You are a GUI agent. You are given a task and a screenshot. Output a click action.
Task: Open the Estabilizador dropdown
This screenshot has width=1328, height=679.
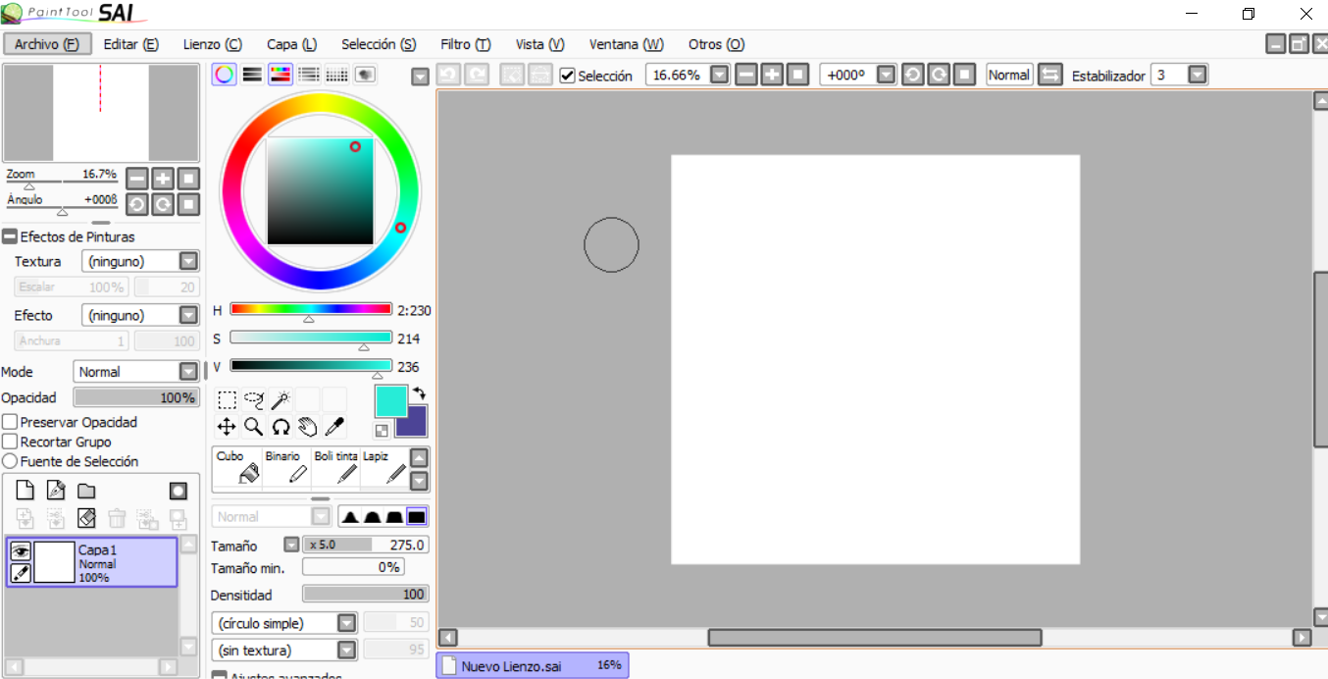(1198, 75)
